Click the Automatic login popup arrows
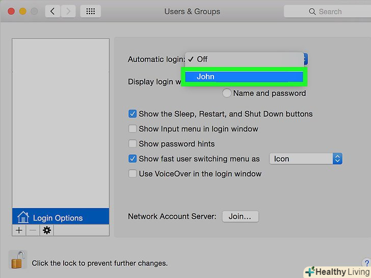 click(305, 59)
